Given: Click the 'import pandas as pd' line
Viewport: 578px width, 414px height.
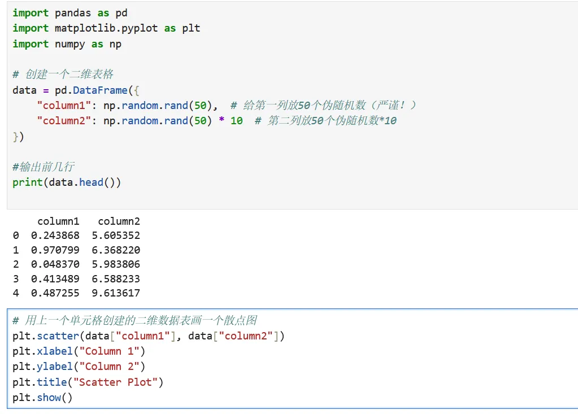Looking at the screenshot, I should point(70,13).
